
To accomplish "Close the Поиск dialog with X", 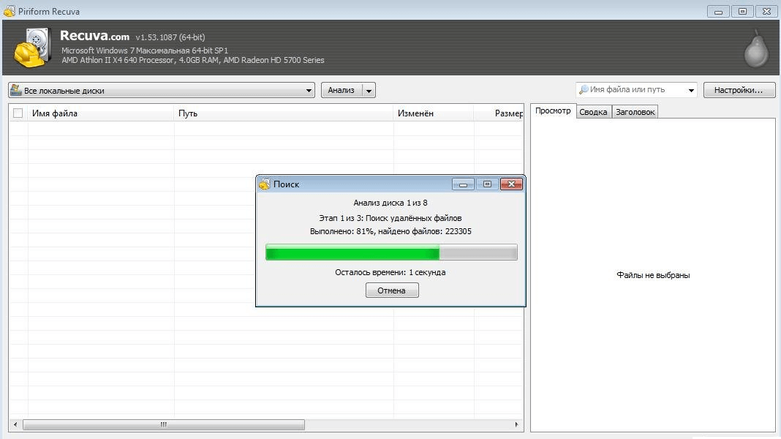I will coord(510,184).
